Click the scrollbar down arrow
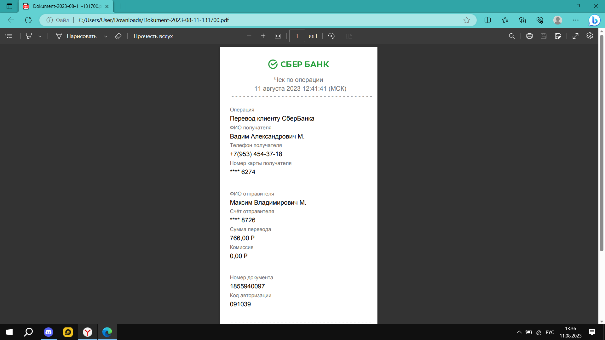 [602, 322]
